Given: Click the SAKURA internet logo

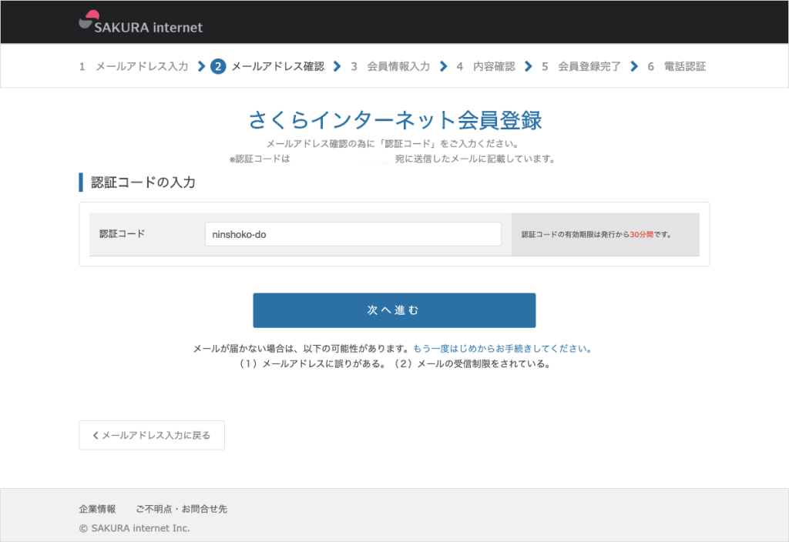Looking at the screenshot, I should [x=141, y=22].
